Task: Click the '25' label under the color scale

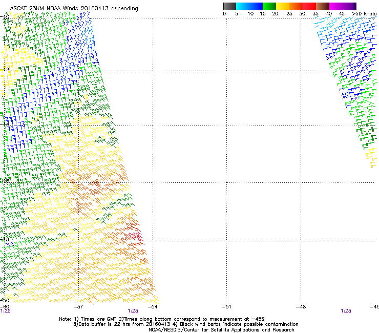Action: click(289, 14)
